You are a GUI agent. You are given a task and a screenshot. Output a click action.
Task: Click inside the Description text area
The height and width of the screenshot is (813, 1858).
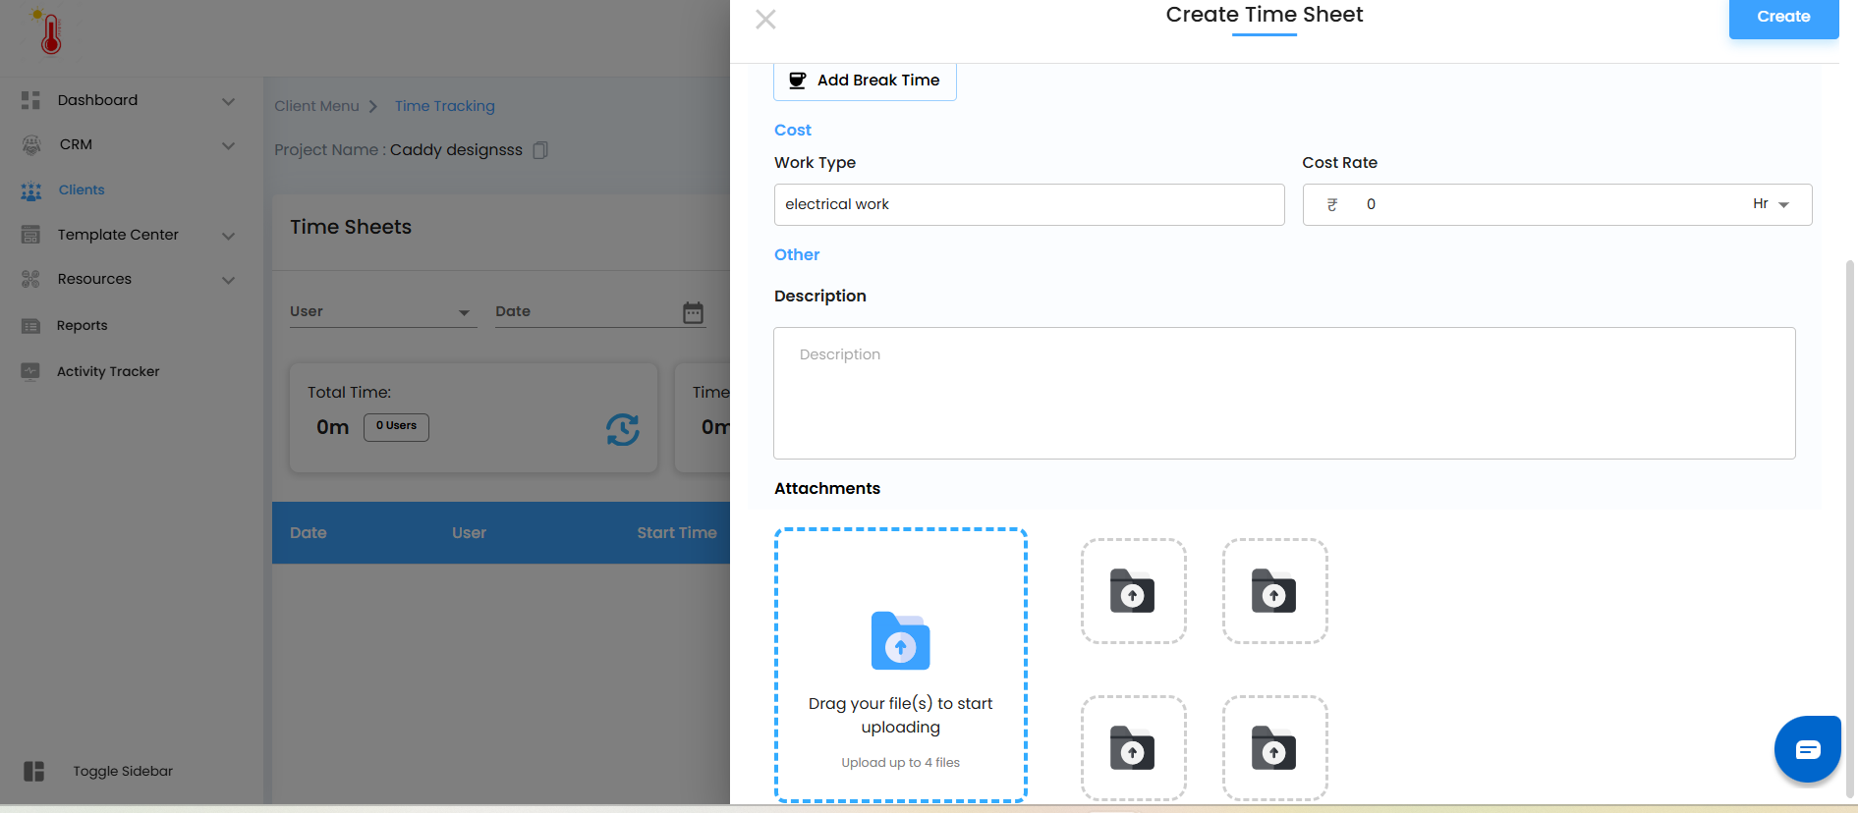click(x=1283, y=393)
